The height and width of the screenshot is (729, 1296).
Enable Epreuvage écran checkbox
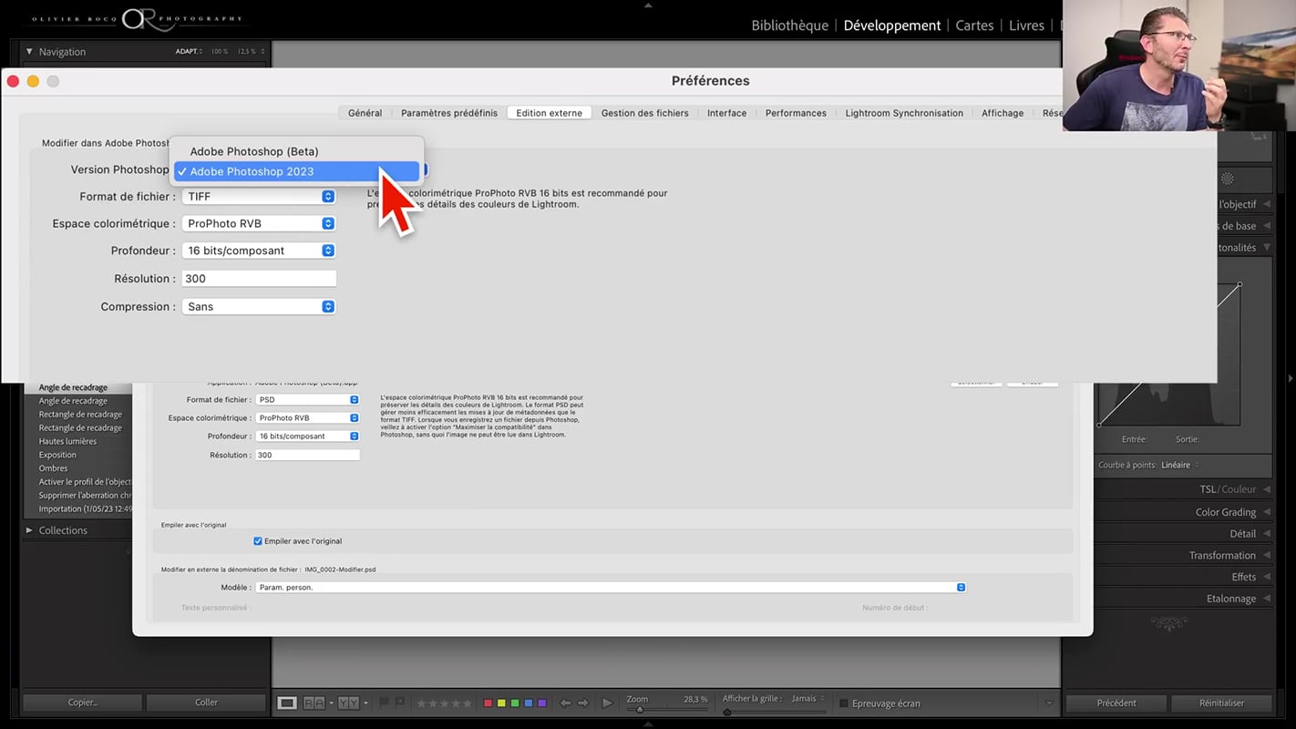pos(843,703)
